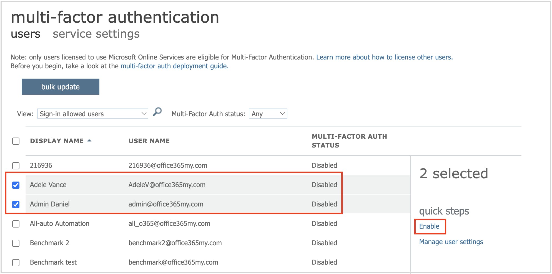The width and height of the screenshot is (552, 274).
Task: Click the Disabled status for 216936
Action: coord(324,165)
